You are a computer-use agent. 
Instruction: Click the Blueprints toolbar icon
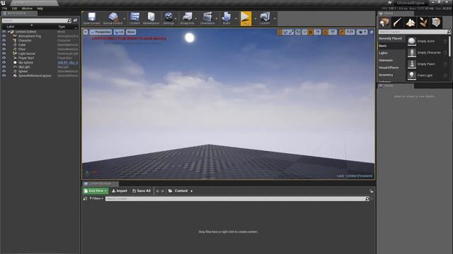[187, 18]
